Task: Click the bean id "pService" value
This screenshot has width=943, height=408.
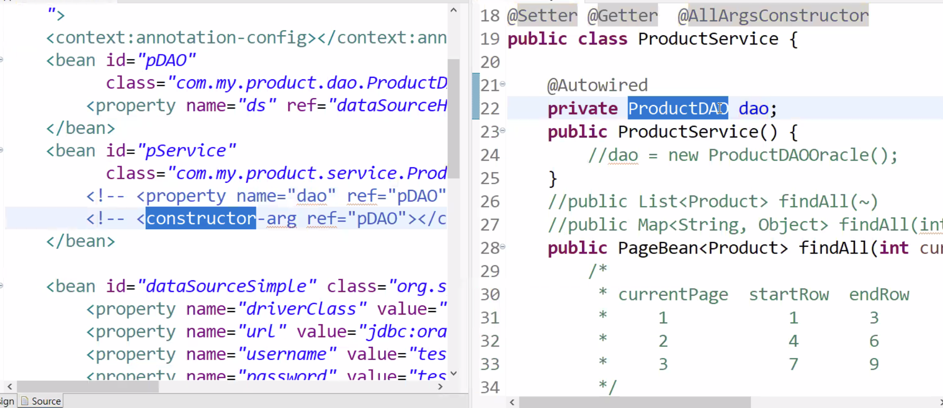Action: (x=186, y=150)
